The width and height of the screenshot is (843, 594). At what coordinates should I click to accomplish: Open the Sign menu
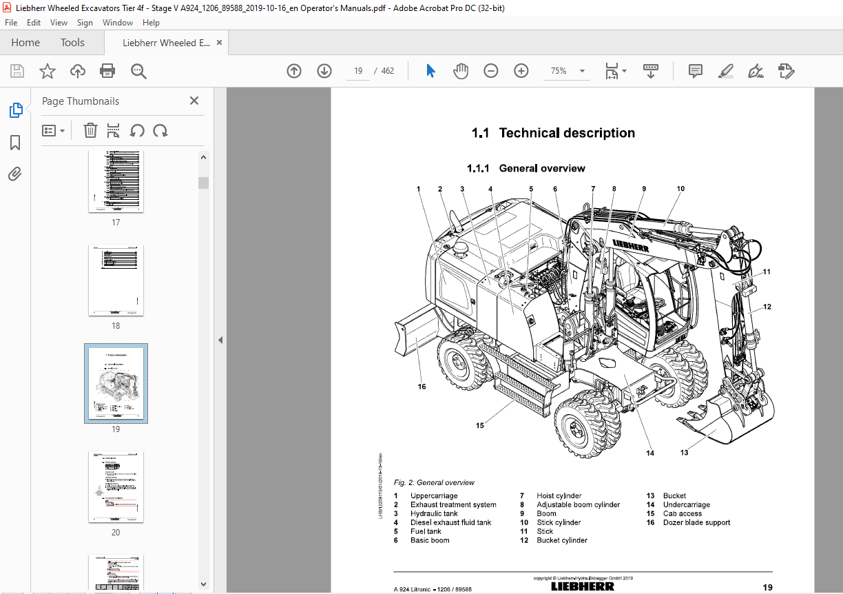pos(85,23)
